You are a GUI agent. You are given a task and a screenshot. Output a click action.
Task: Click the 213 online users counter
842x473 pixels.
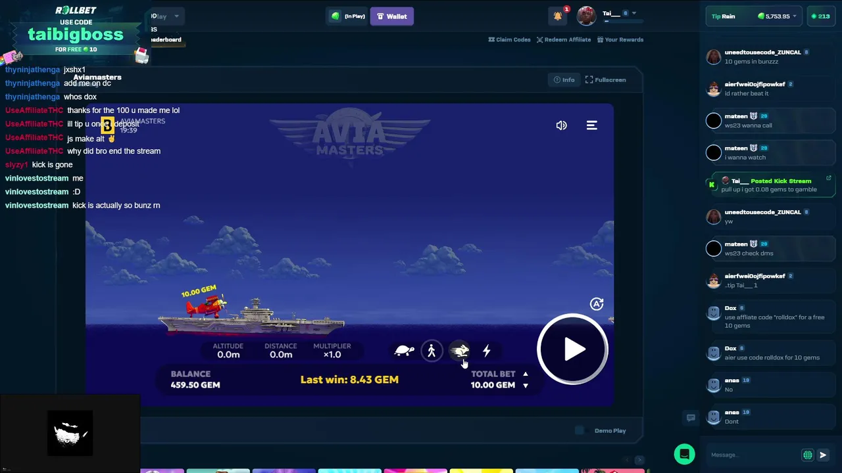pos(820,16)
